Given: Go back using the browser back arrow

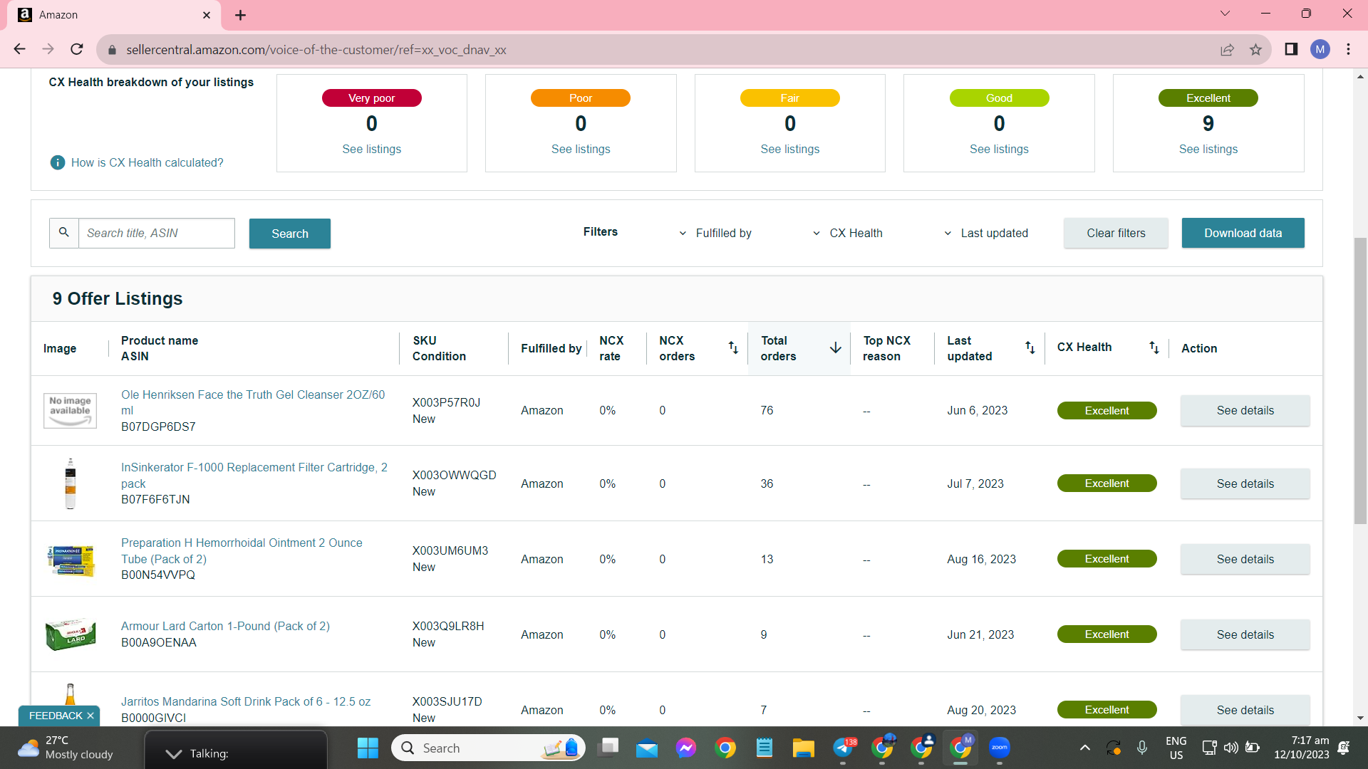Looking at the screenshot, I should pyautogui.click(x=19, y=49).
